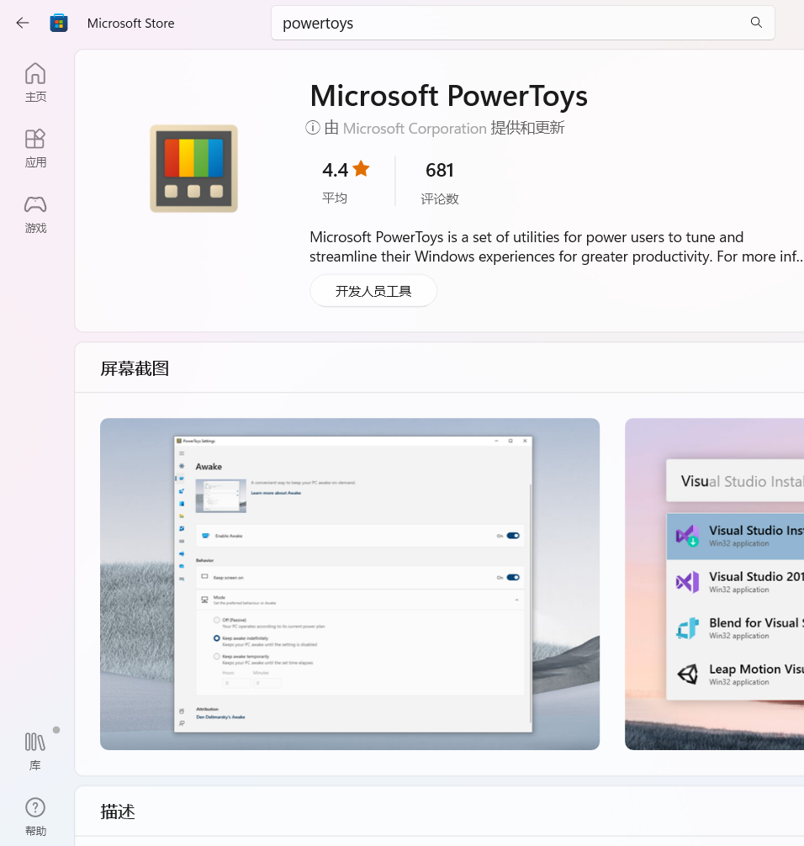The width and height of the screenshot is (804, 846).
Task: Click the magnifier search icon
Action: pos(756,23)
